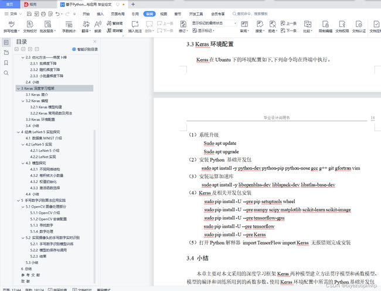This screenshot has height=291, width=381.
Task: Run 文档校对 document proofreading
Action: coord(30,26)
